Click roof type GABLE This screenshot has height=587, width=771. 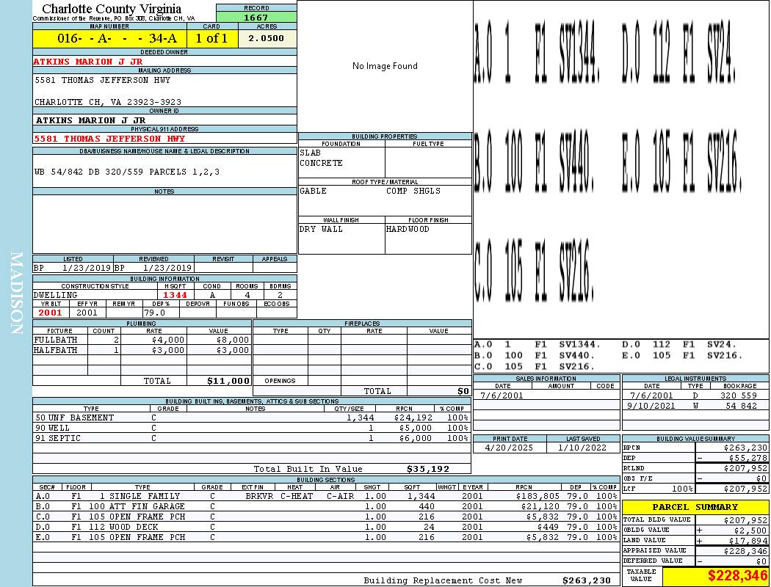(x=314, y=191)
